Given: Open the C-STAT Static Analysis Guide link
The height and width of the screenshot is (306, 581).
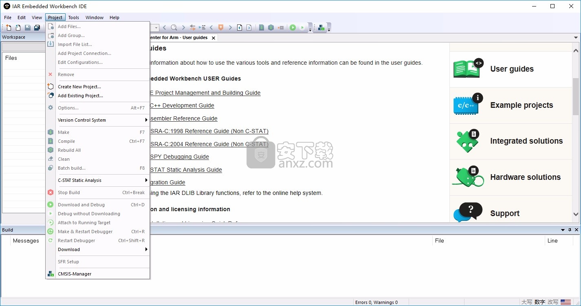Looking at the screenshot, I should pyautogui.click(x=186, y=170).
